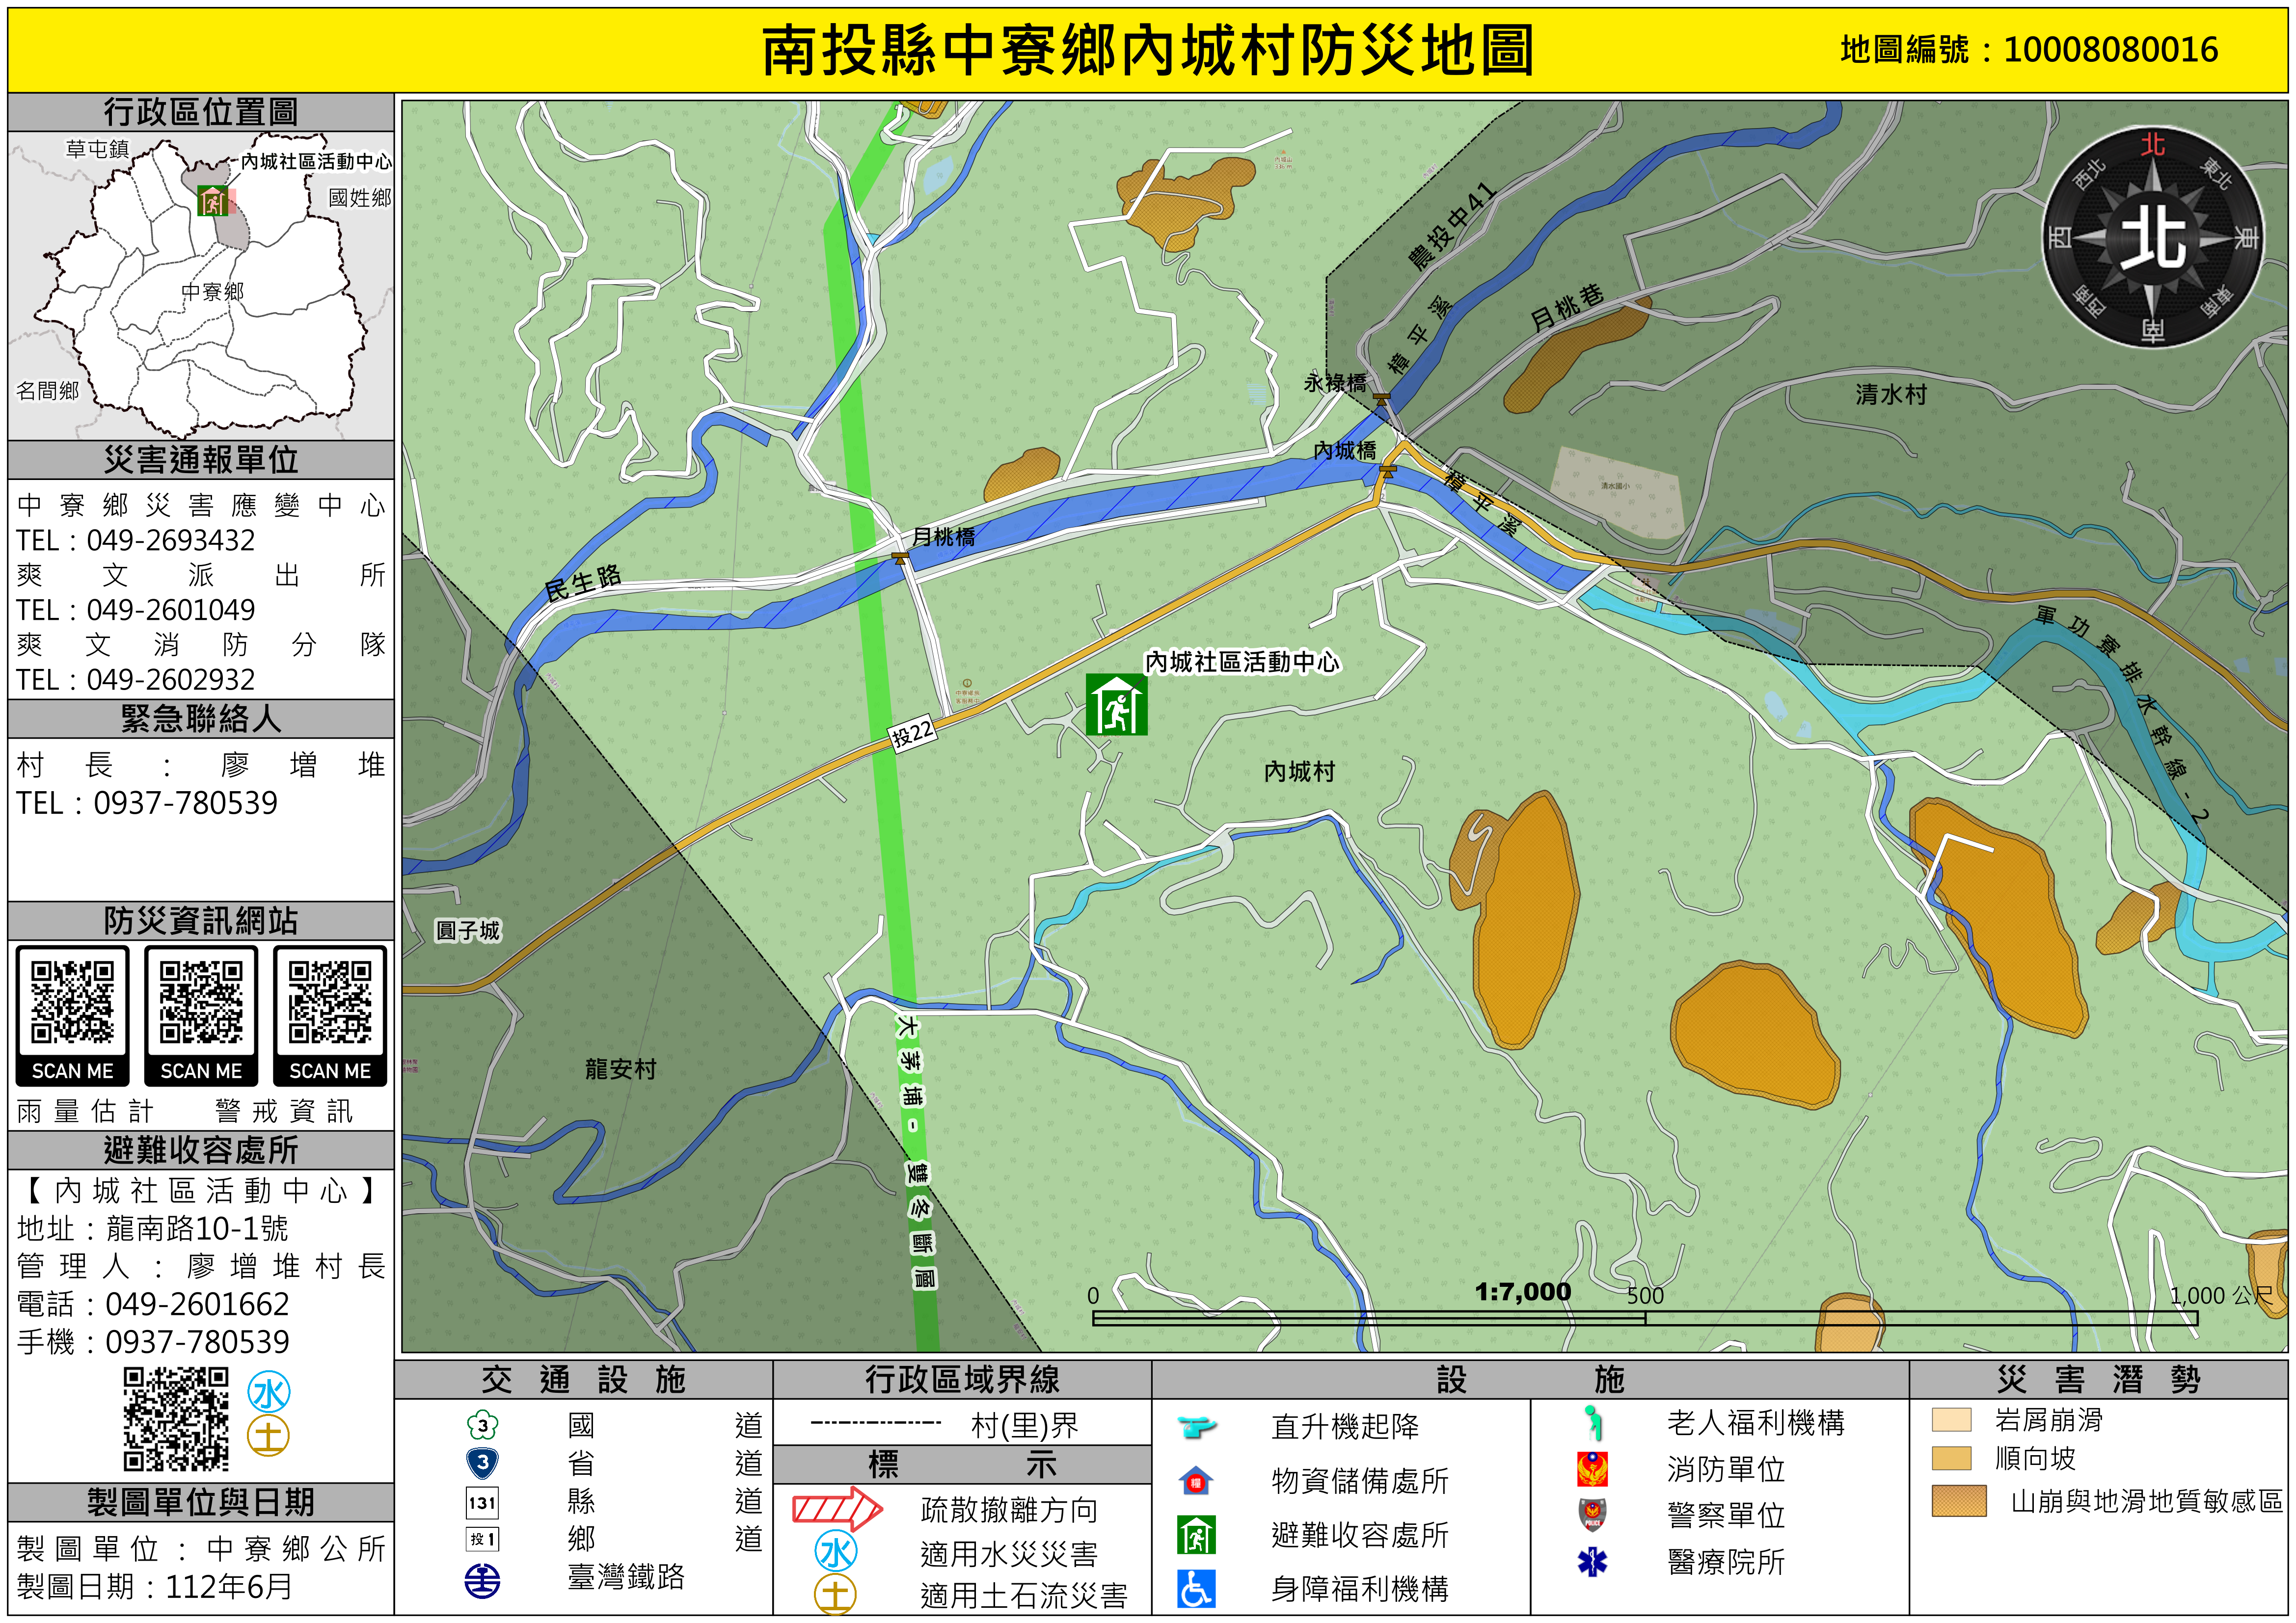2296x1623 pixels.
Task: Click the 順向坡 legend color swatch
Action: point(1951,1458)
